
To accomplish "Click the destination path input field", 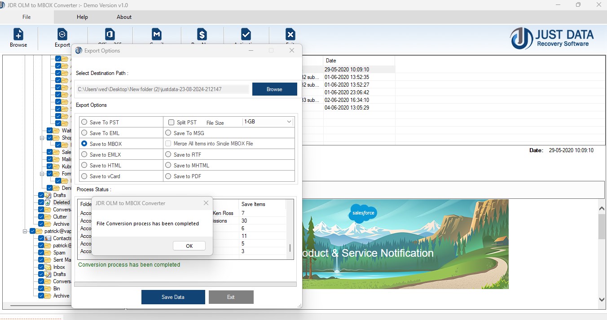I will click(163, 89).
